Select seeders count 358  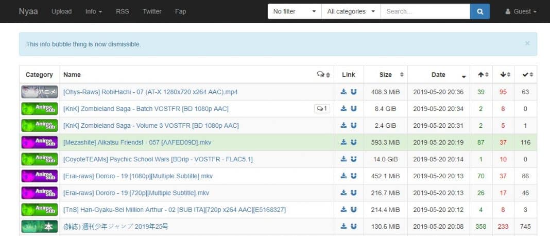pyautogui.click(x=481, y=227)
